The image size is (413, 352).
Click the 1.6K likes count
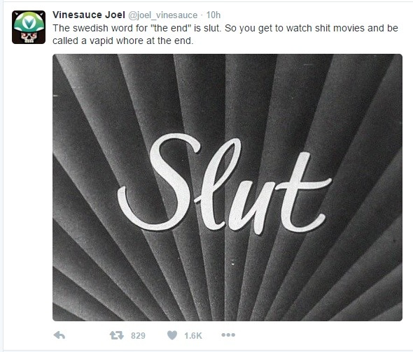[193, 336]
